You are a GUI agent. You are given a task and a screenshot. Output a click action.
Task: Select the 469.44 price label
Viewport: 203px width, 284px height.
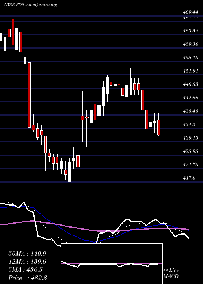[x=190, y=12]
